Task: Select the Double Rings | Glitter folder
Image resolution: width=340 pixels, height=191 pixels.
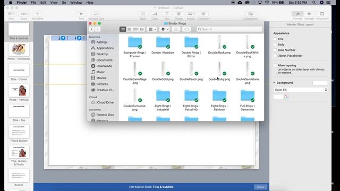Action: (x=191, y=42)
